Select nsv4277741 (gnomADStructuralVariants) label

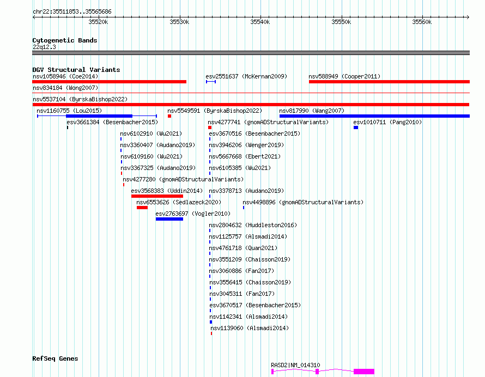(x=268, y=122)
